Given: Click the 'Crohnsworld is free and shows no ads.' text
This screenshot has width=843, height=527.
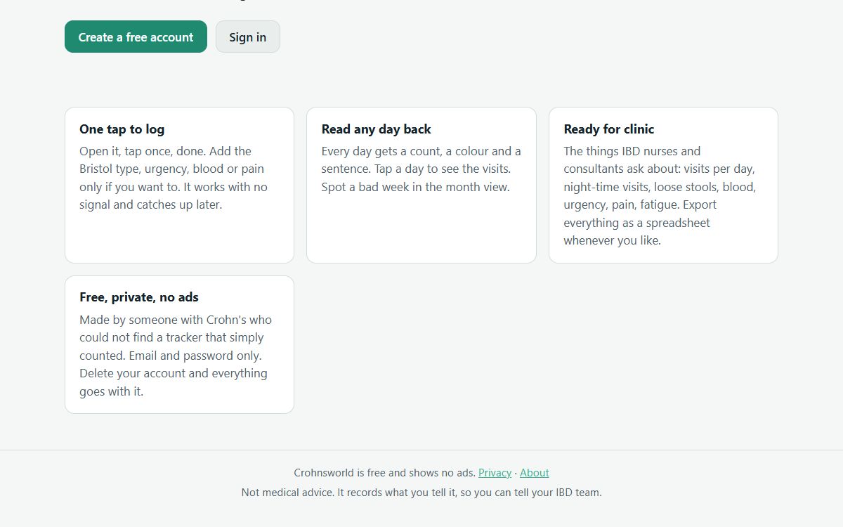Looking at the screenshot, I should (x=384, y=473).
